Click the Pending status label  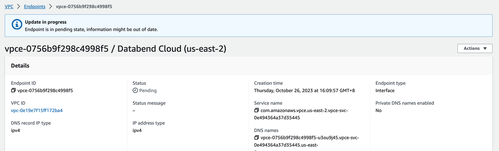[x=148, y=91]
